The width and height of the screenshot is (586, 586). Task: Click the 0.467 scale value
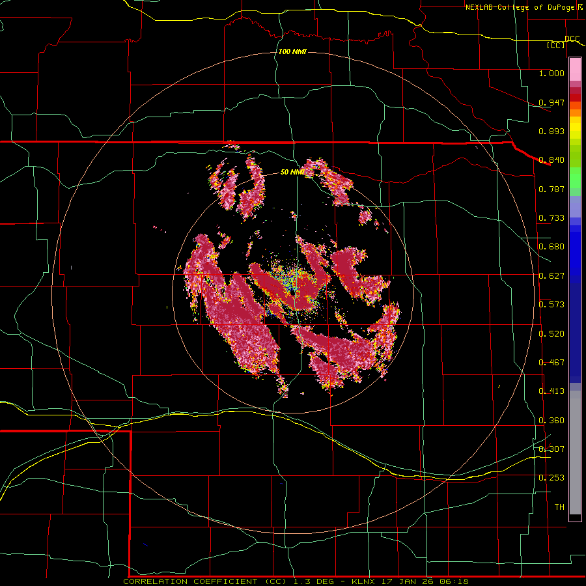pyautogui.click(x=551, y=362)
